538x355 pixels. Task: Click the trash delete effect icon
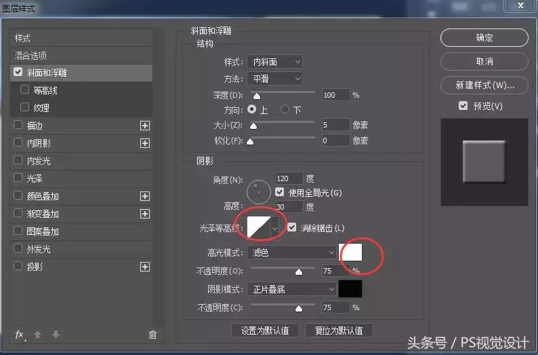(152, 335)
